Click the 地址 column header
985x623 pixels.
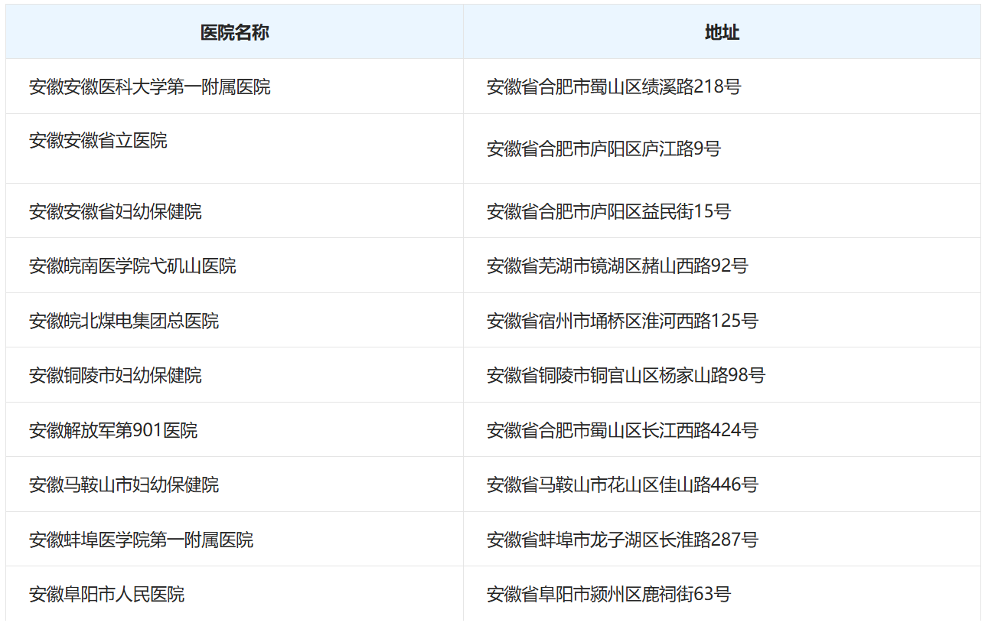click(722, 32)
